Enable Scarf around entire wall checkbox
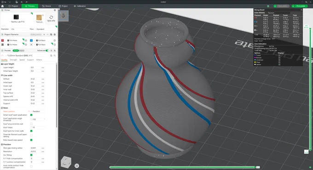313x170 pixels. [31, 124]
